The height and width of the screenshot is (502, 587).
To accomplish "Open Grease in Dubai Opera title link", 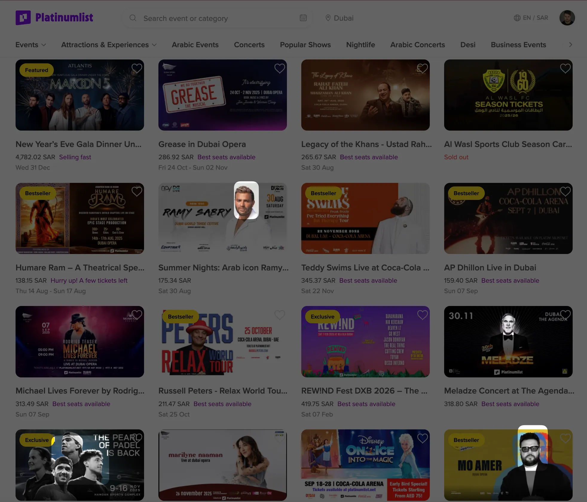I will 202,144.
